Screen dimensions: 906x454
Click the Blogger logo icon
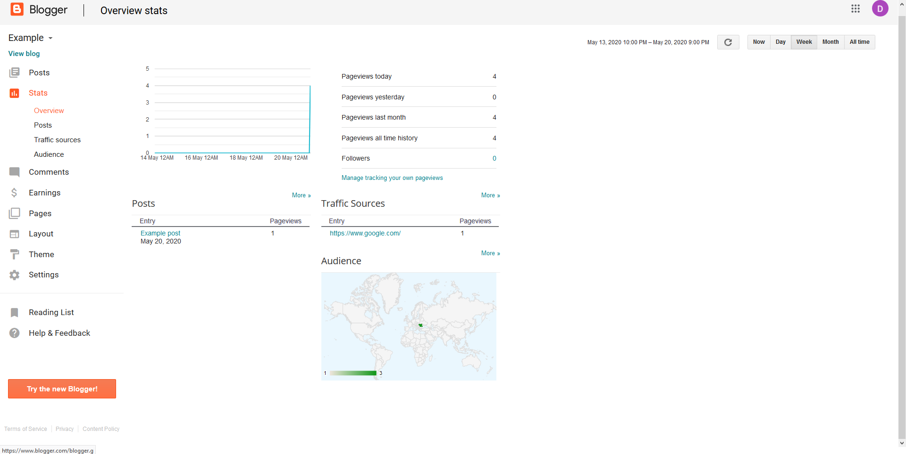point(17,9)
